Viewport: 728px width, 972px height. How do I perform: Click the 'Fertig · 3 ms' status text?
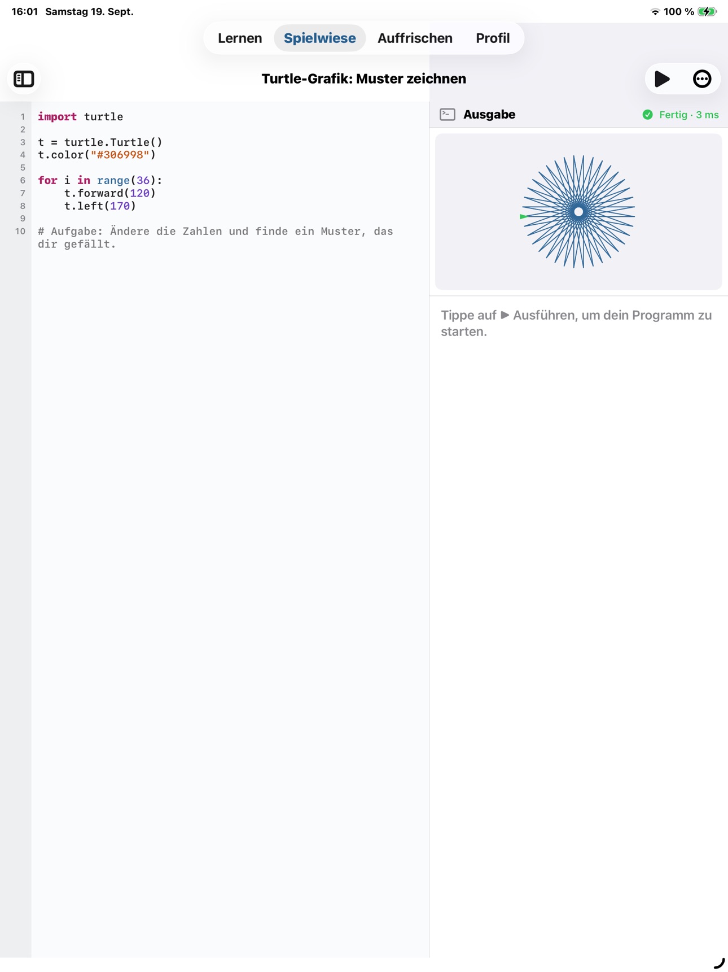pyautogui.click(x=688, y=115)
